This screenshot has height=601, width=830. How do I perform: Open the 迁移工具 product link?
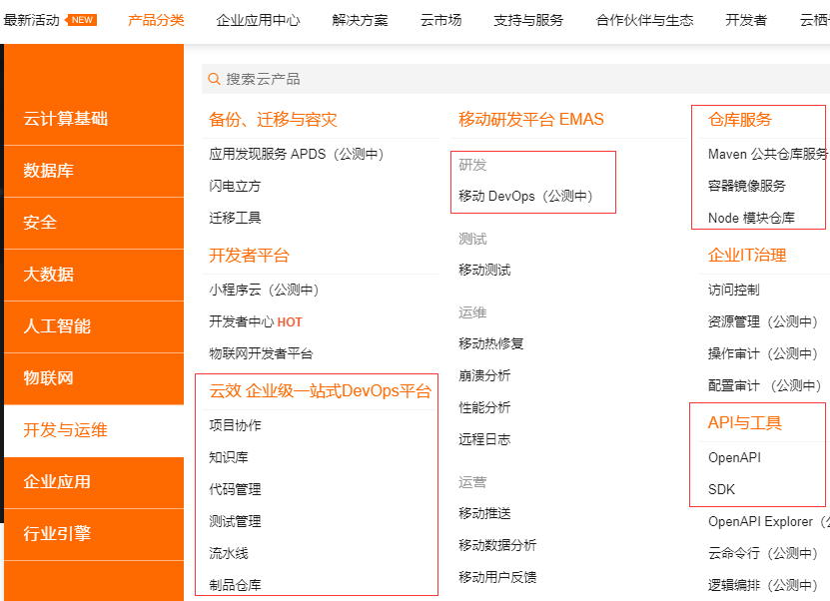click(x=235, y=218)
